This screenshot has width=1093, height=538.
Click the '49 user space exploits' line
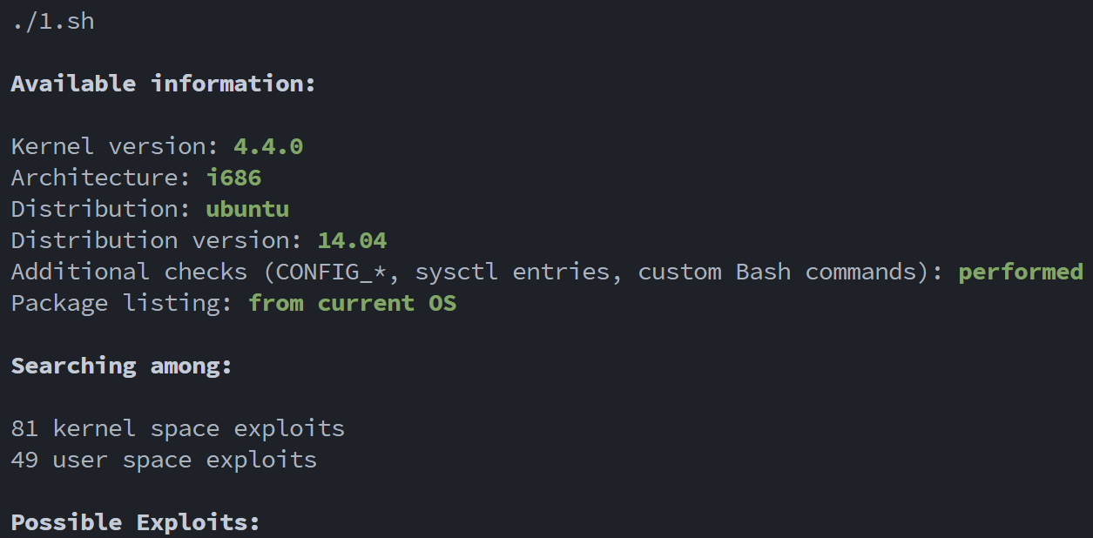coord(164,460)
